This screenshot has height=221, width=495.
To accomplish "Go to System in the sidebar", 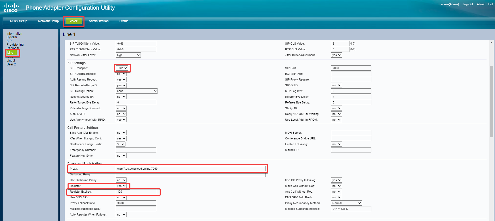I will [12, 37].
